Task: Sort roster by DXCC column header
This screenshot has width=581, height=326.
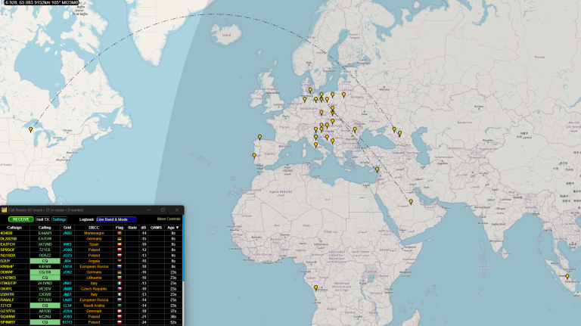Action: [x=94, y=227]
